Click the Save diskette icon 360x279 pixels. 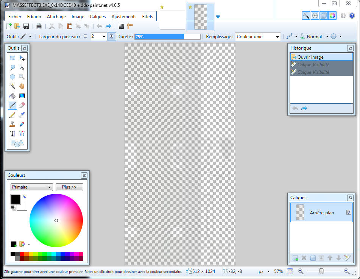click(x=26, y=26)
